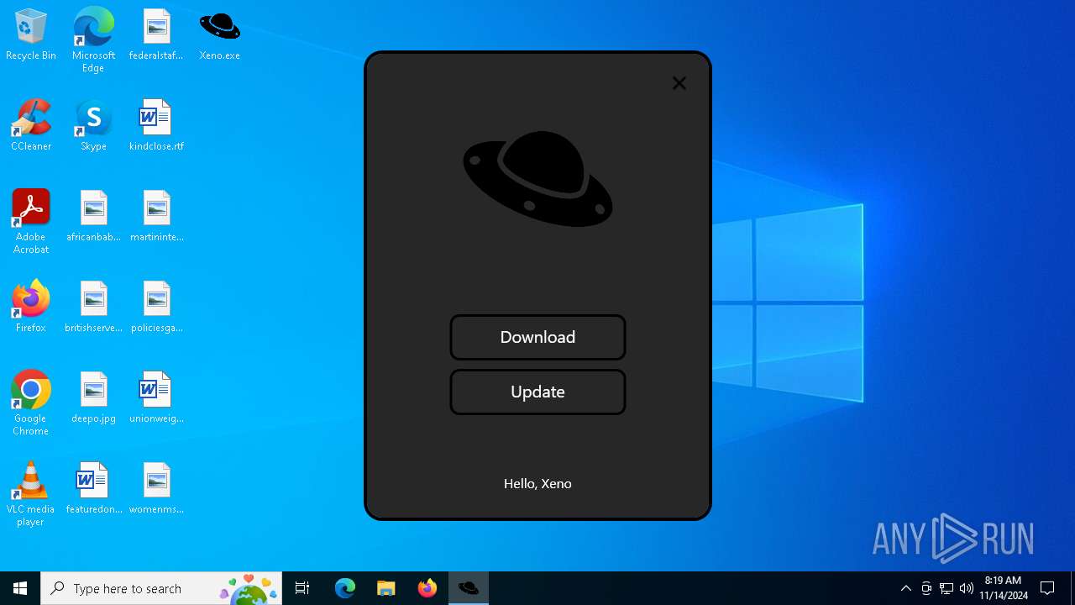Click the Show desktop strip

[x=1072, y=588]
